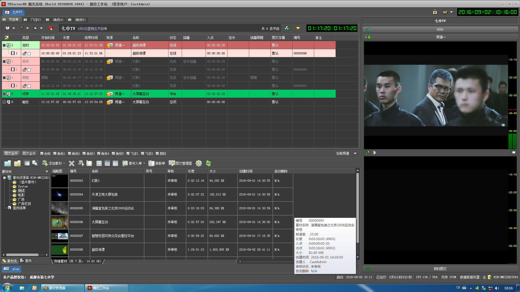Click the 图文全关 button
Screen dimensions: 520x292
click(x=29, y=154)
